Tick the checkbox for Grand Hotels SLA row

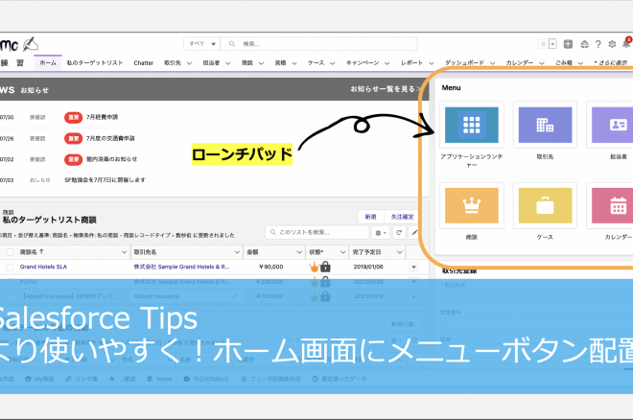pos(10,267)
